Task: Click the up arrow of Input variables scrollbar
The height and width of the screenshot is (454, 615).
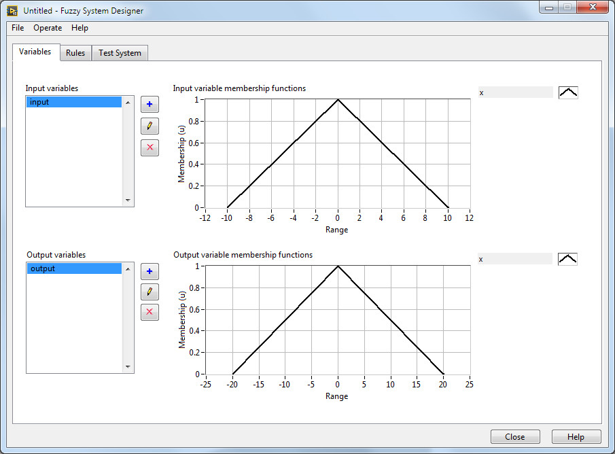Action: [x=128, y=103]
